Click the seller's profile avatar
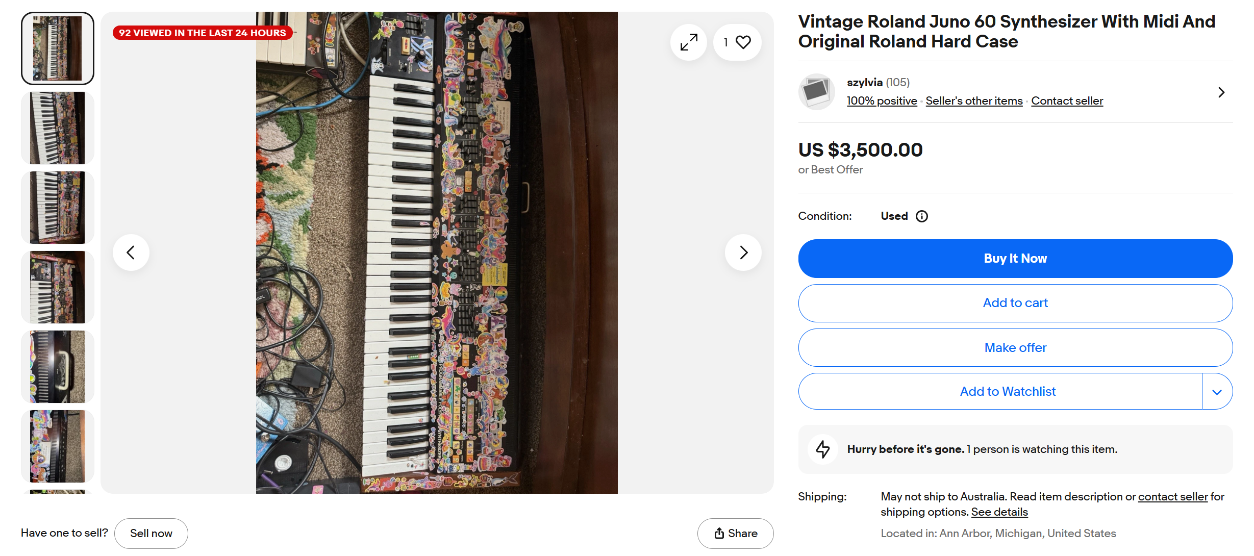The width and height of the screenshot is (1254, 556). point(816,92)
